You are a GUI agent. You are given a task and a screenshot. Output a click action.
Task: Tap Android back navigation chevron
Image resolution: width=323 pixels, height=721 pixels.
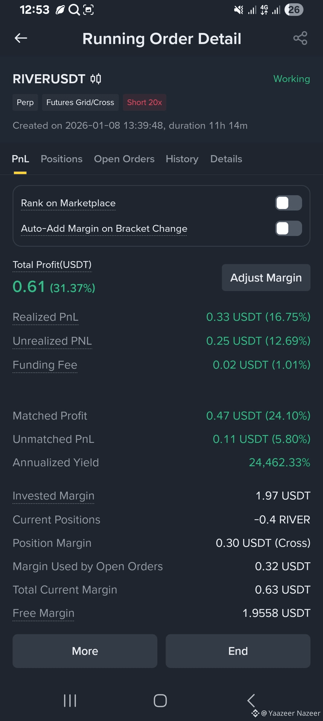click(x=251, y=701)
